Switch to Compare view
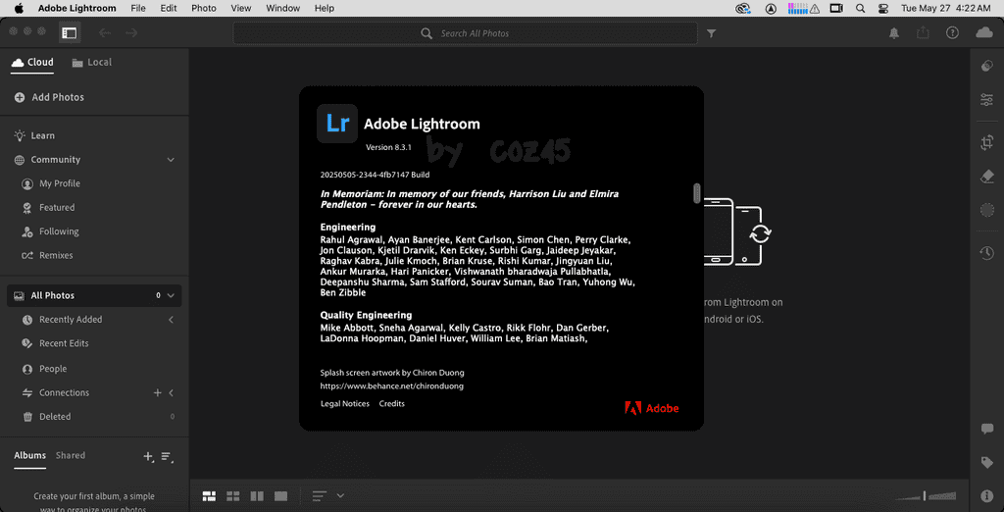Viewport: 1004px width, 512px height. pyautogui.click(x=257, y=496)
